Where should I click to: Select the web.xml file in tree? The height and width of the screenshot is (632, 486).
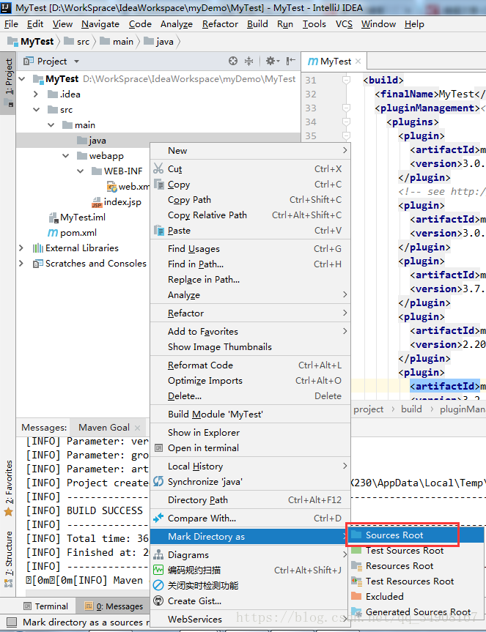(x=128, y=187)
